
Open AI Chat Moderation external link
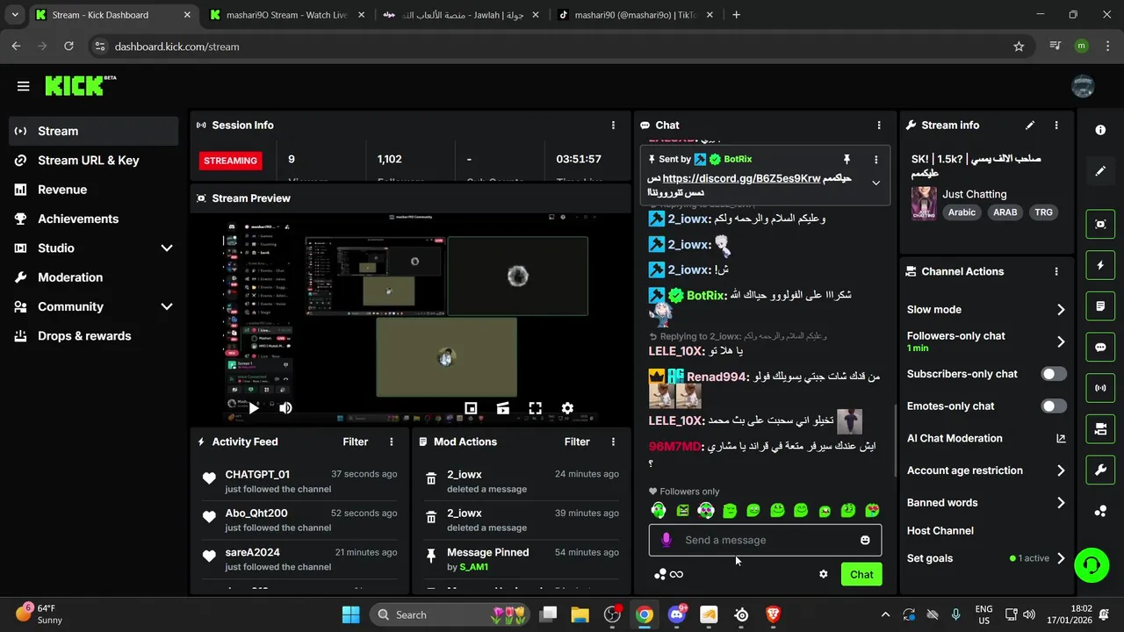(x=1061, y=439)
